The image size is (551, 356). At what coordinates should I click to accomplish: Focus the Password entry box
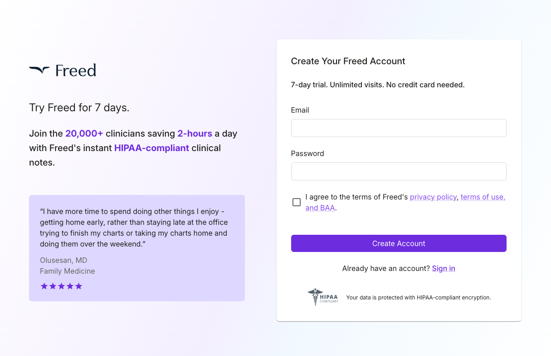(x=399, y=171)
